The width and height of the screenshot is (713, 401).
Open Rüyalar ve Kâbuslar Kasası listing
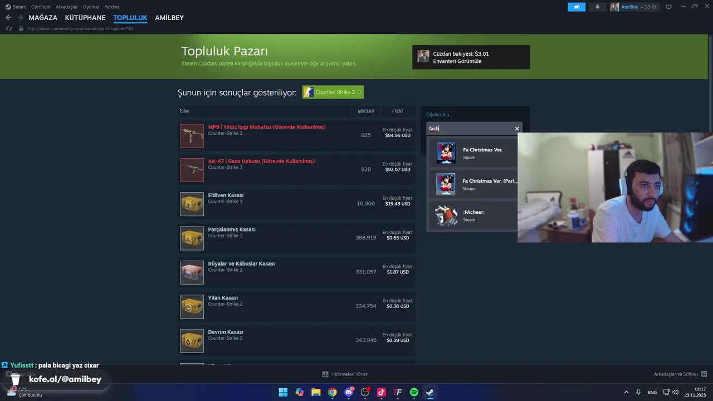(x=296, y=272)
